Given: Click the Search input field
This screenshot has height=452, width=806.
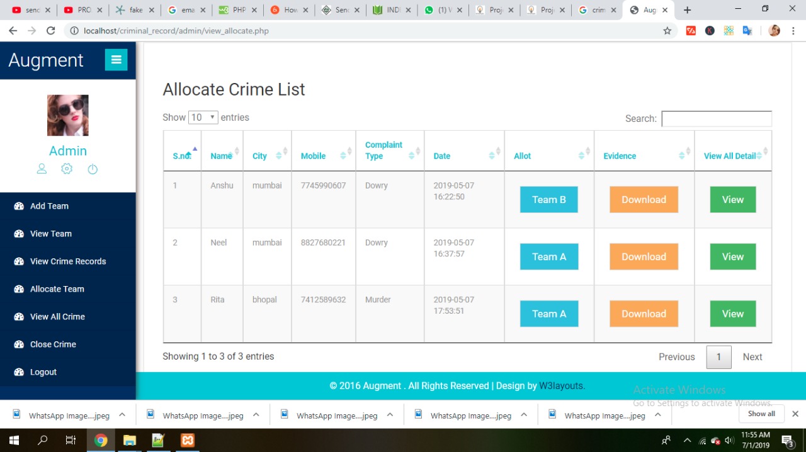Looking at the screenshot, I should [716, 119].
